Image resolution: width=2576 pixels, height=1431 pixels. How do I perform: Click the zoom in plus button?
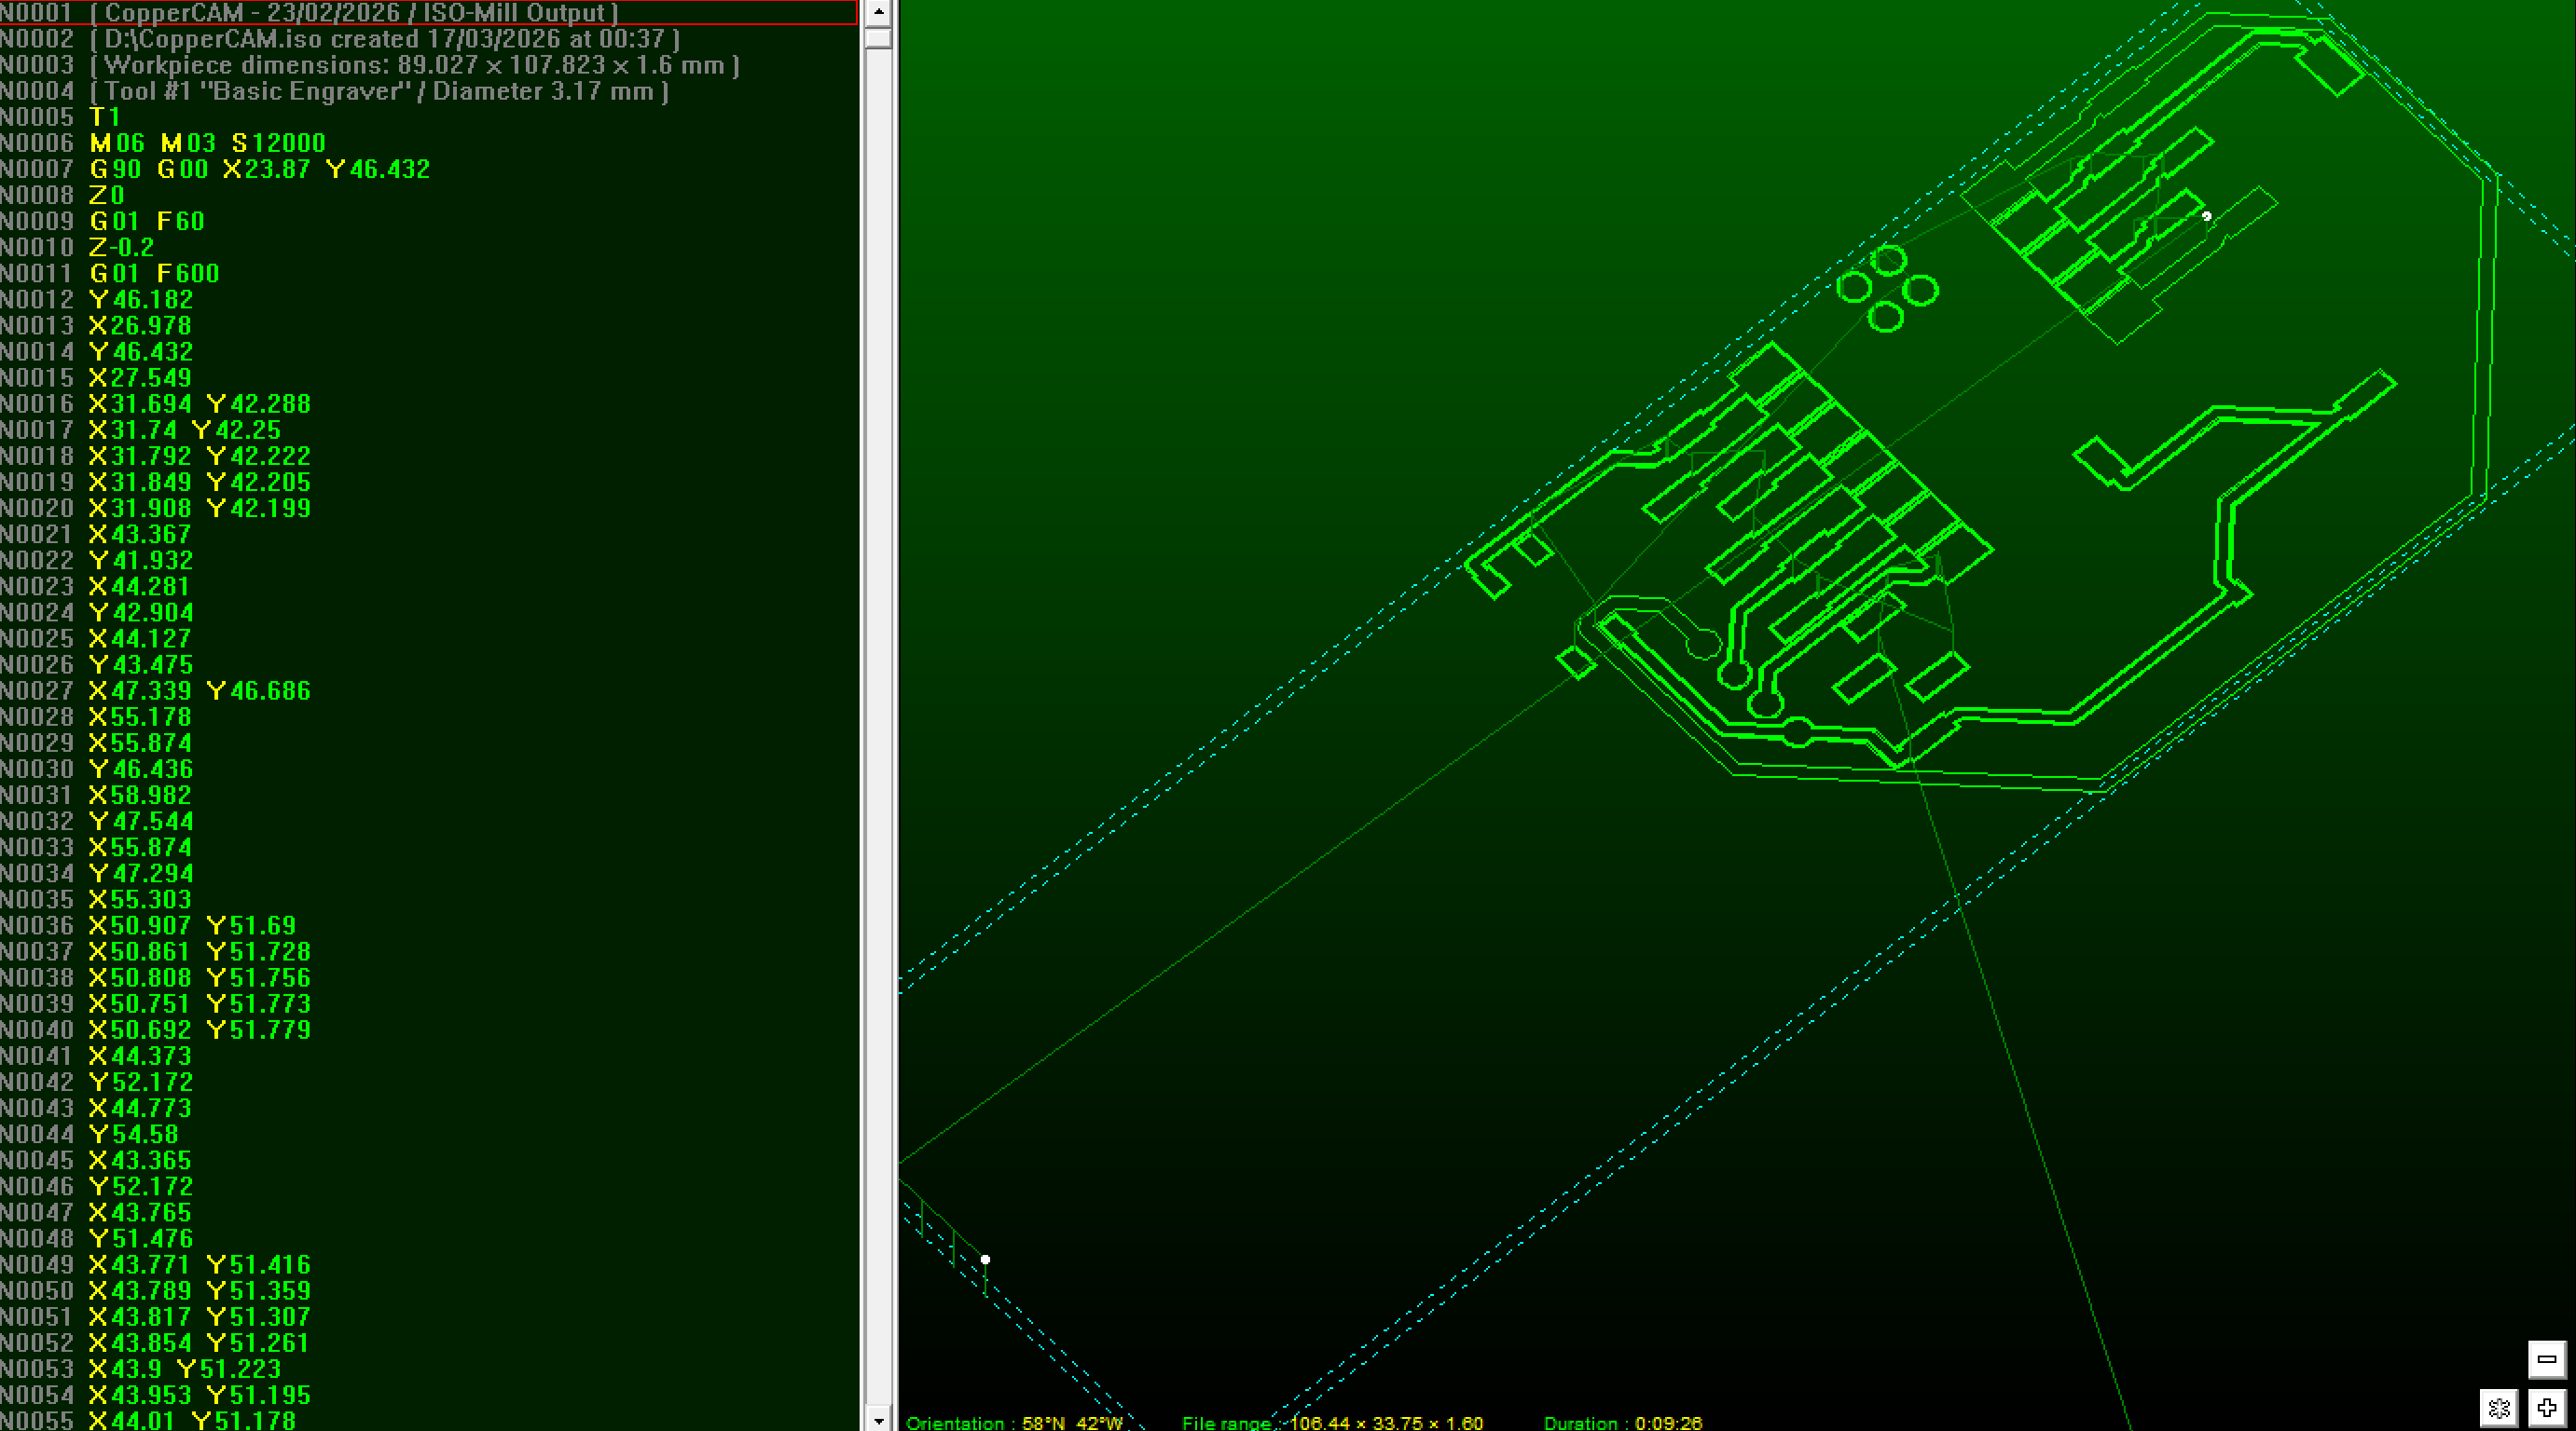2546,1408
